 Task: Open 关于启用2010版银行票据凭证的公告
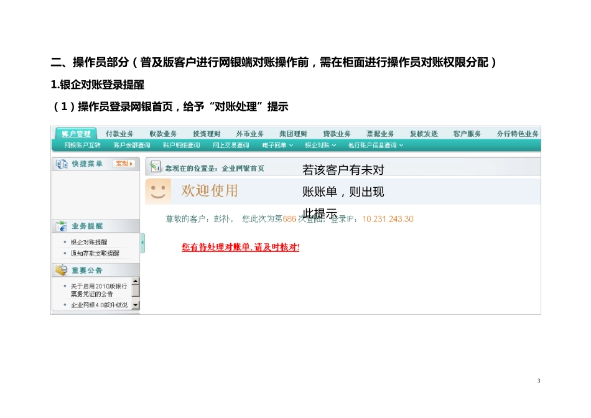pos(99,290)
